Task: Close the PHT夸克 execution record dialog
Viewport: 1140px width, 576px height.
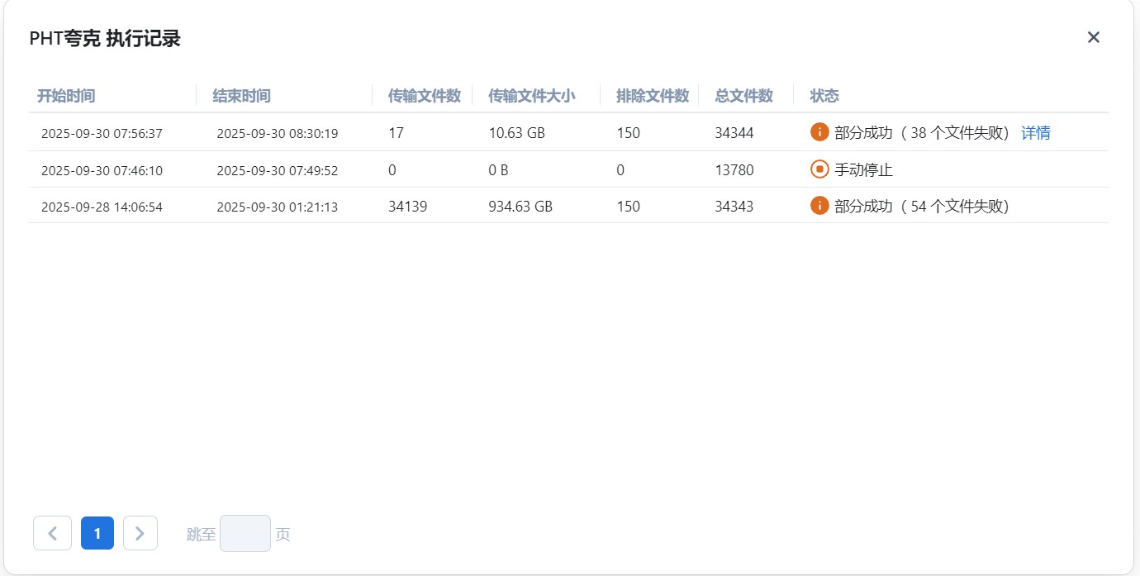Action: 1094,37
